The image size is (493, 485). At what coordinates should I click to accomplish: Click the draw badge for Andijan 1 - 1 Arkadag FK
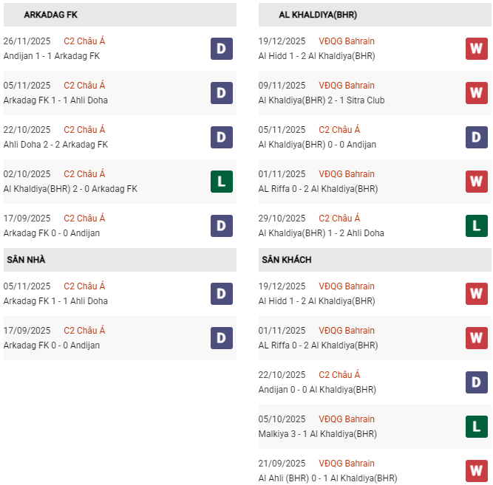221,49
